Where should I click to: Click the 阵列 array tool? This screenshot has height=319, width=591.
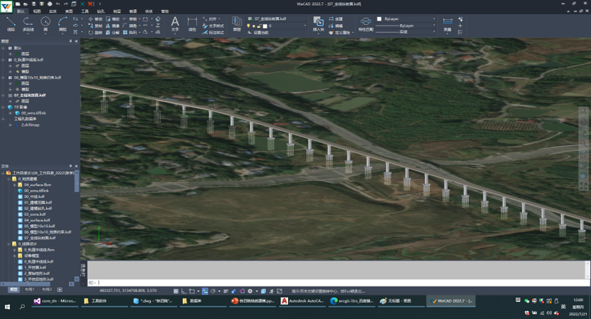[130, 33]
